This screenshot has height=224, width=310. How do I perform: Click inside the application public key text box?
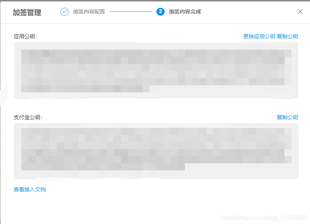point(156,70)
